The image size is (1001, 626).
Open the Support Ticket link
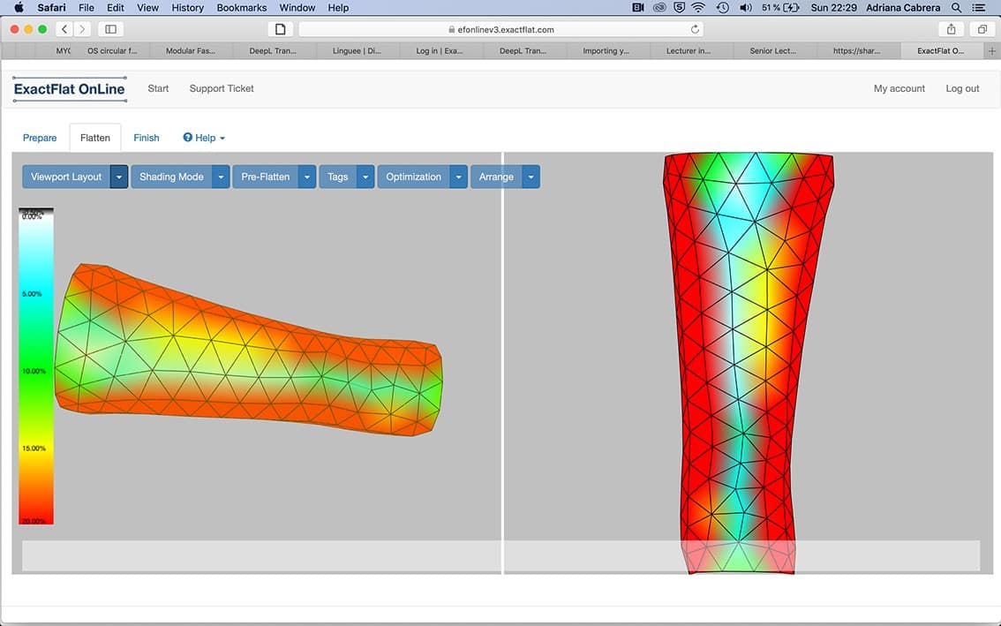pyautogui.click(x=222, y=88)
